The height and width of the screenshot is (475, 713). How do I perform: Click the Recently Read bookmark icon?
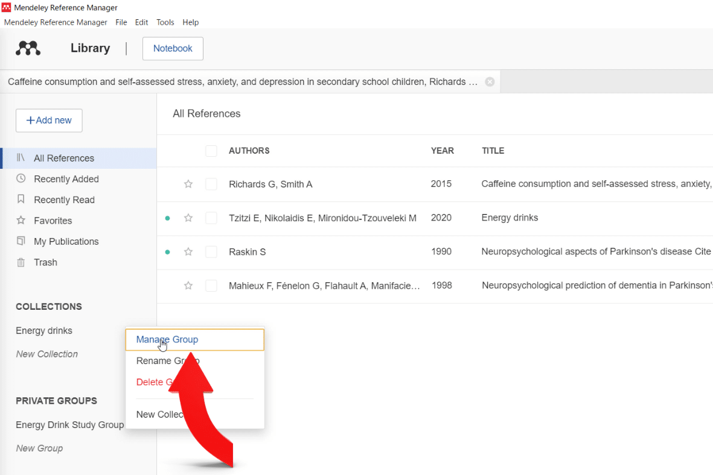[21, 200]
